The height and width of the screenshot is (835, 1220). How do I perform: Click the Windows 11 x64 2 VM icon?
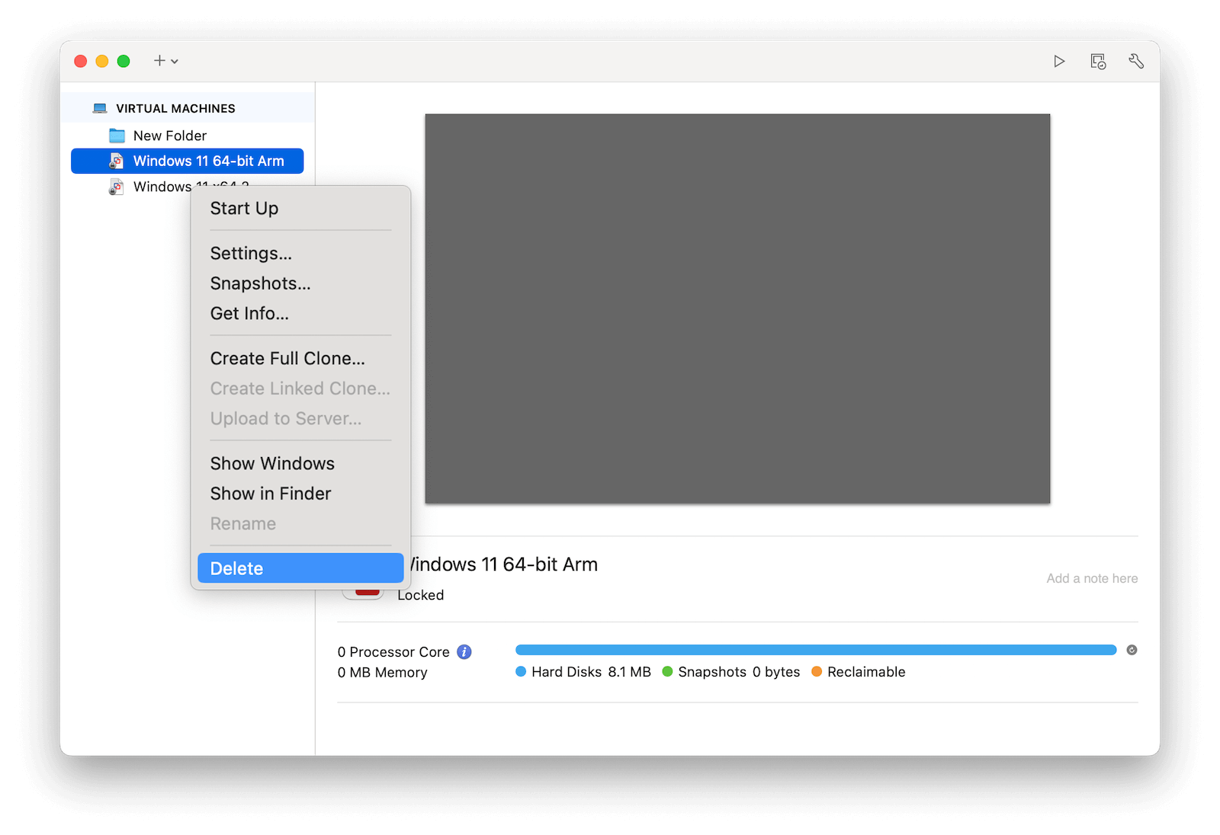[116, 187]
